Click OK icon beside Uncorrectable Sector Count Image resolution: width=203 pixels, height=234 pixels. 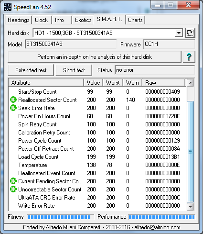click(13, 189)
